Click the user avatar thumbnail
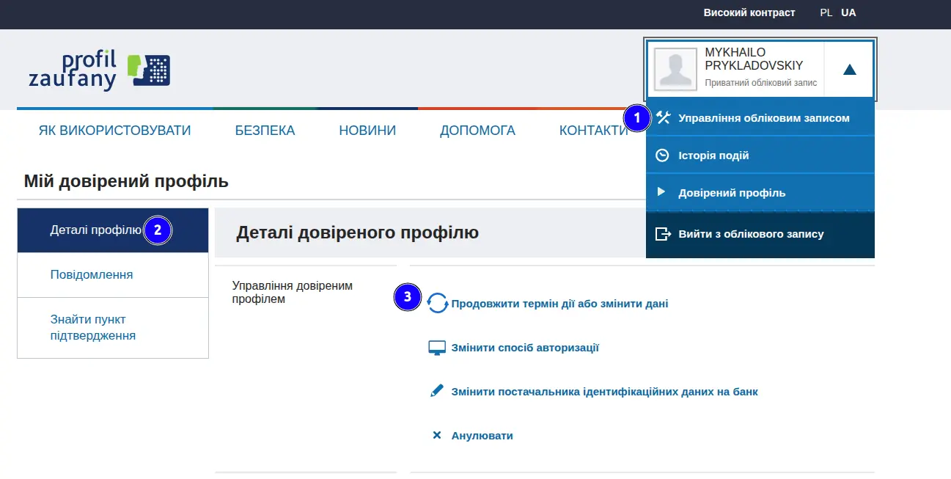This screenshot has height=479, width=951. click(675, 70)
